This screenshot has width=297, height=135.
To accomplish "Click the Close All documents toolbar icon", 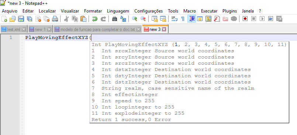I will click(x=46, y=19).
